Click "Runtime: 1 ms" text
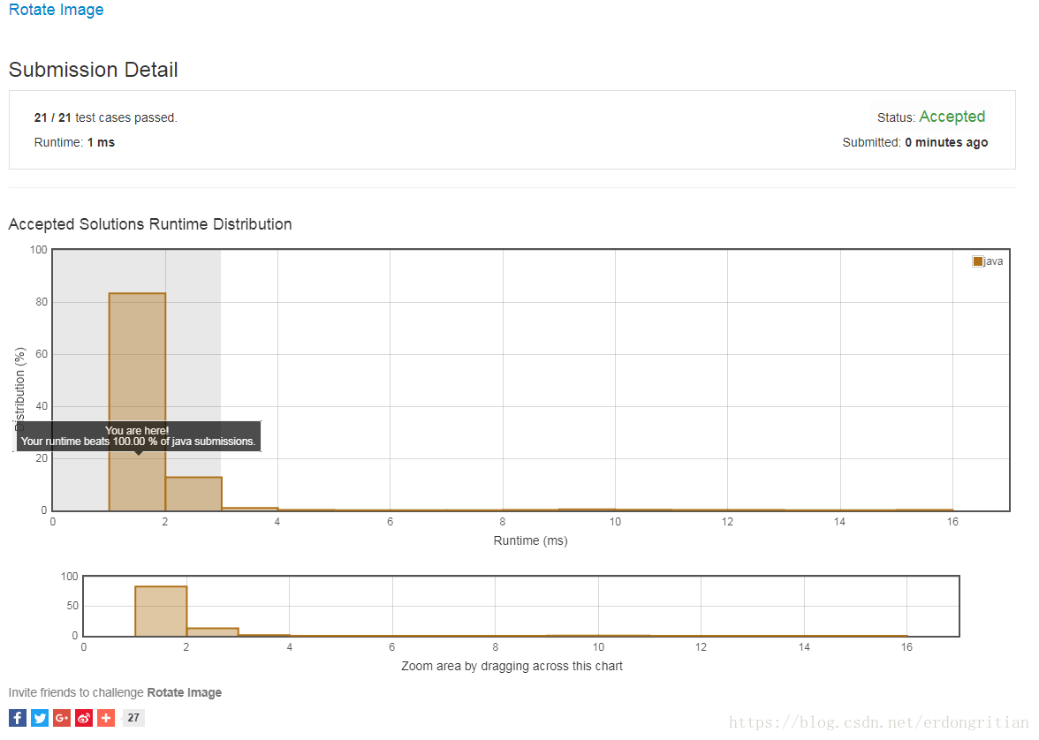The image size is (1039, 740). [74, 142]
